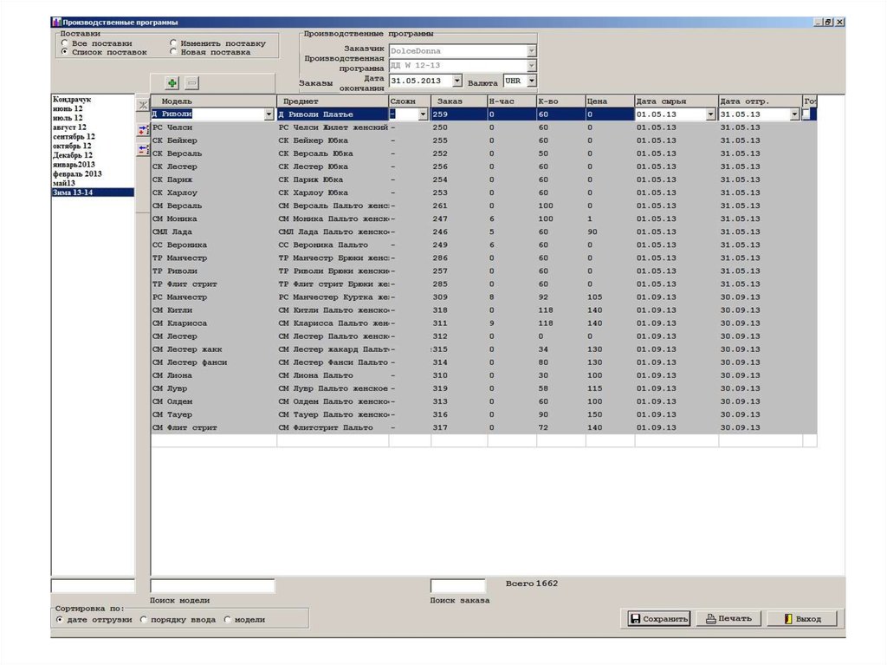Click the grey minus remove-row icon
The width and height of the screenshot is (887, 665).
191,82
